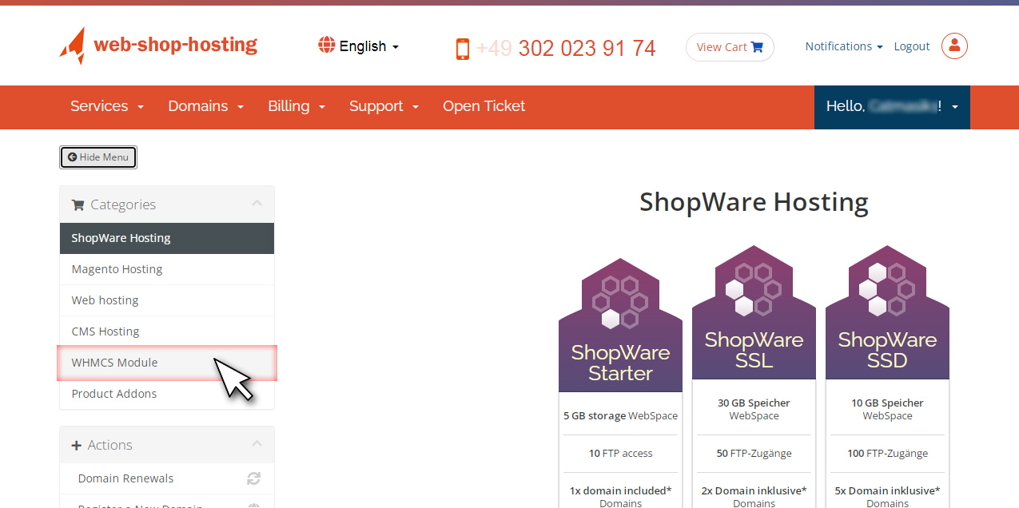This screenshot has width=1019, height=508.
Task: Select CMS Hosting category
Action: [167, 331]
